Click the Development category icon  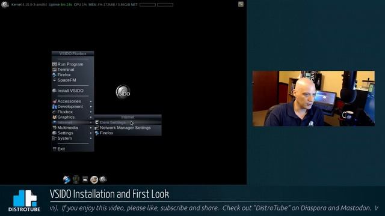coord(55,107)
